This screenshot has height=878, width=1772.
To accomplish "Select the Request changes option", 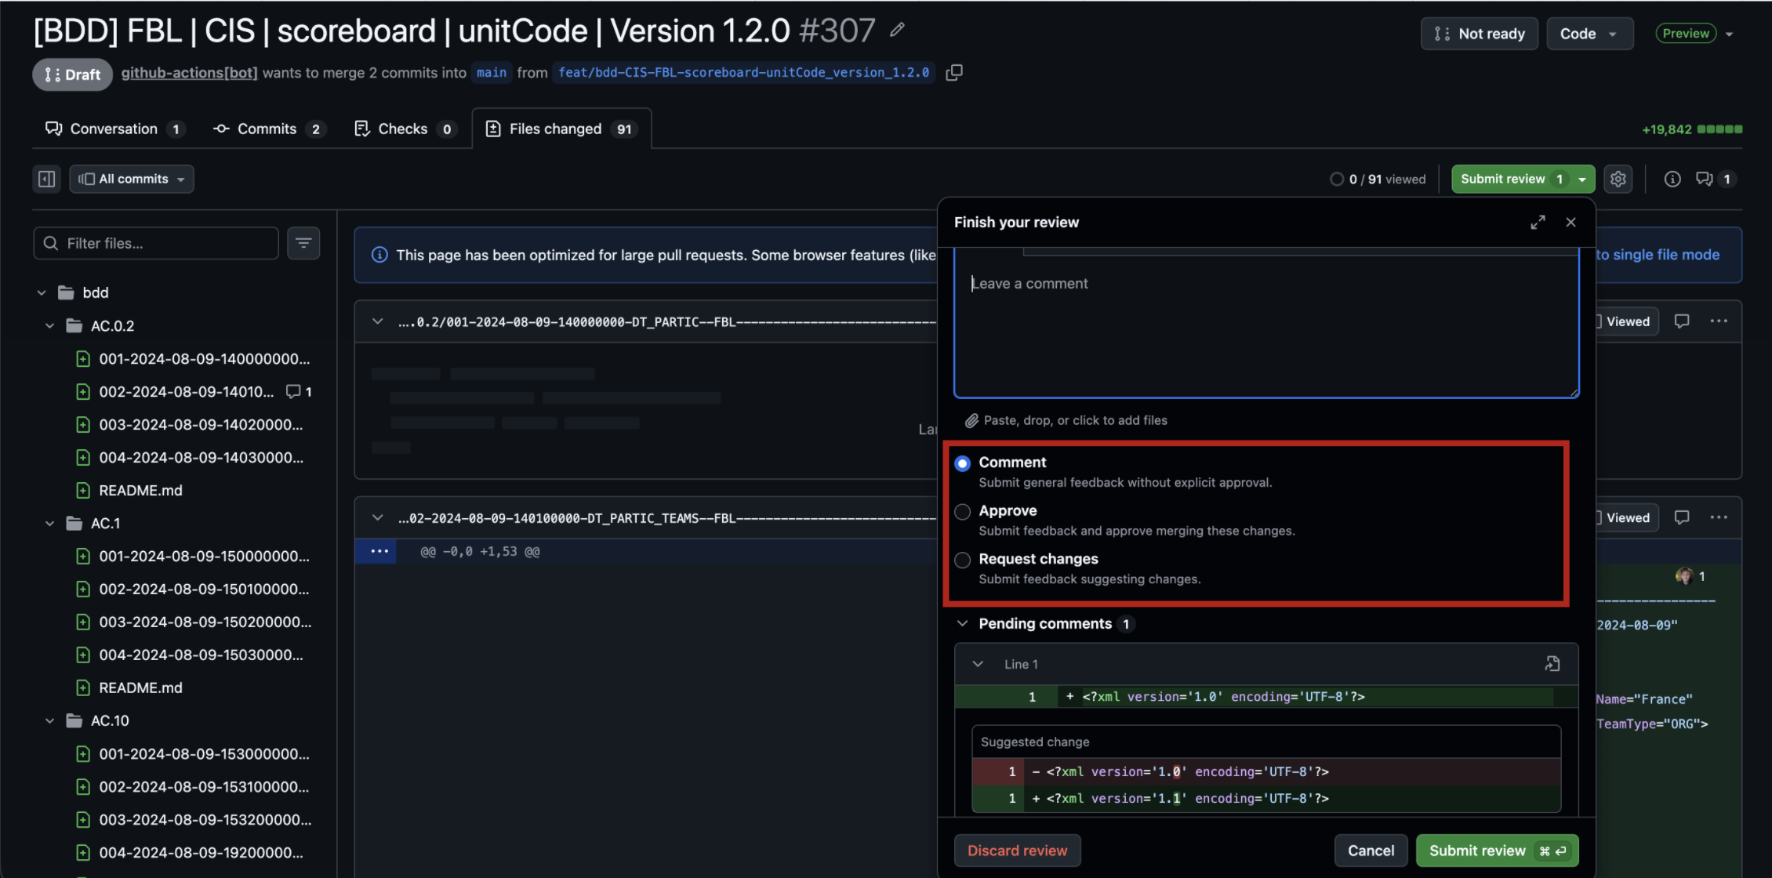I will tap(962, 560).
